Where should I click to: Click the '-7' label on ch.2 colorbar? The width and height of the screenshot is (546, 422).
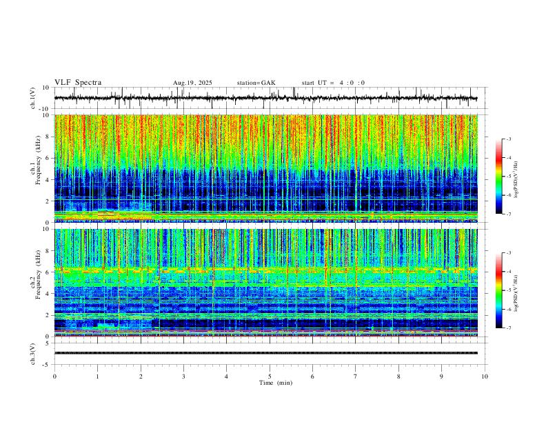point(509,328)
